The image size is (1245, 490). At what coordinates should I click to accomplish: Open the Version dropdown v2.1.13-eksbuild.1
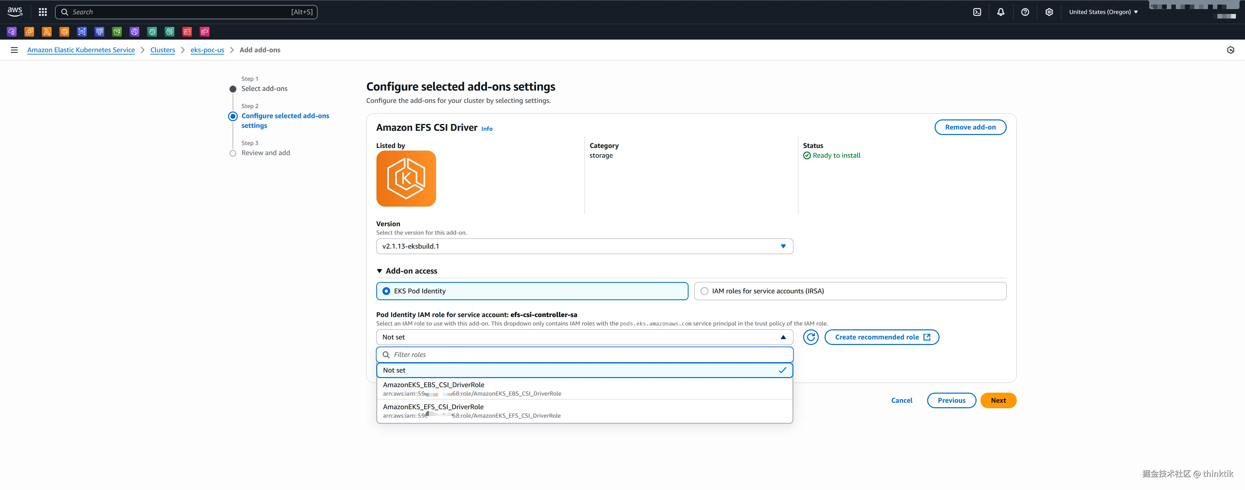pyautogui.click(x=584, y=246)
